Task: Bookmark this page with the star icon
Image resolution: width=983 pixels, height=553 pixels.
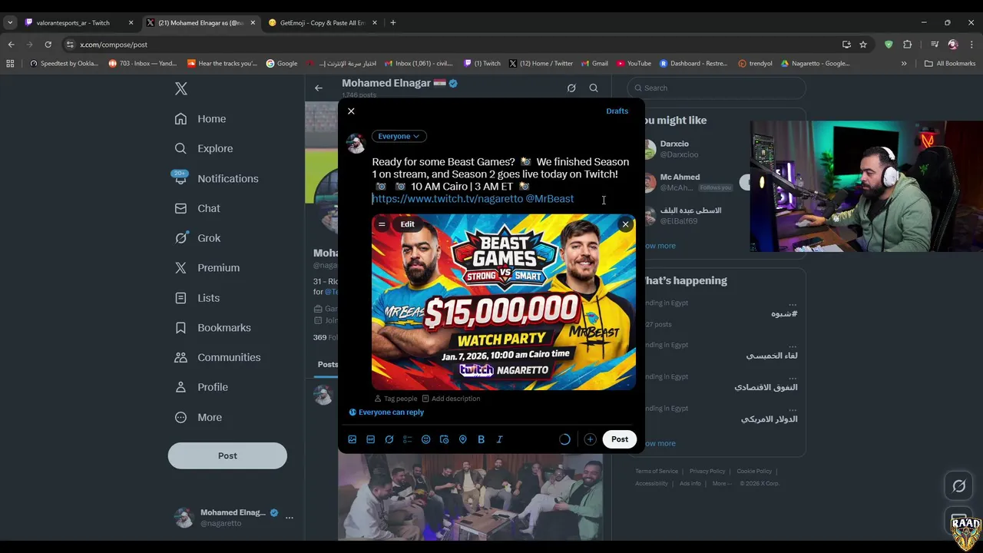Action: click(863, 45)
